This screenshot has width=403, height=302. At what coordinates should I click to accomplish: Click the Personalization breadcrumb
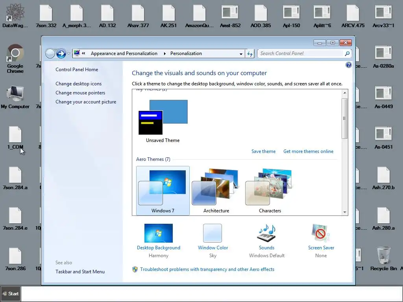186,53
